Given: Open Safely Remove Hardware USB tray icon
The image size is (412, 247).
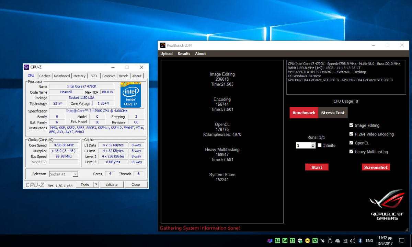Looking at the screenshot, I should pos(330,240).
